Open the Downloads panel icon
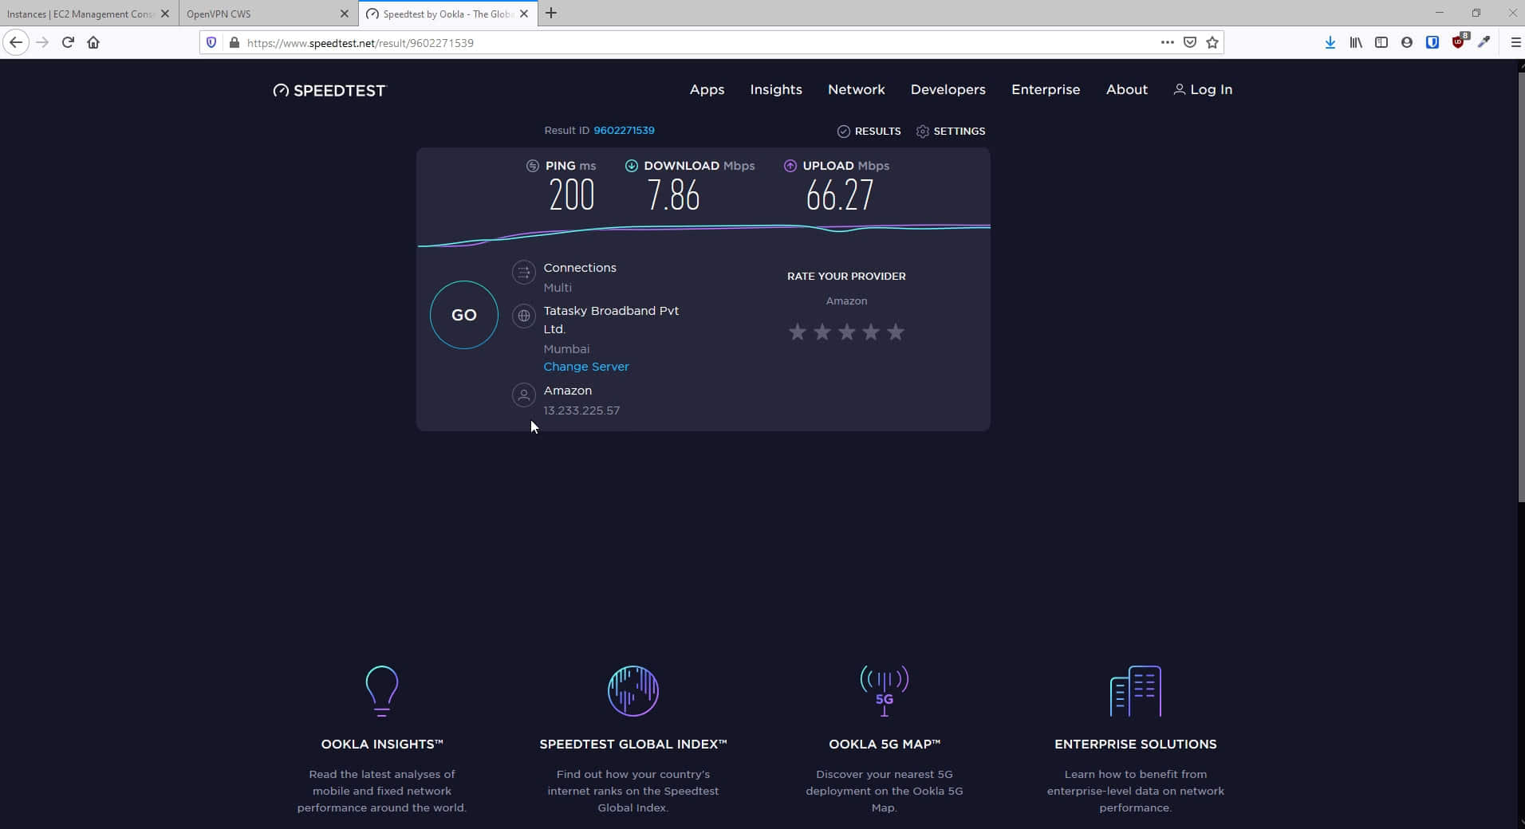Image resolution: width=1525 pixels, height=829 pixels. click(x=1330, y=42)
